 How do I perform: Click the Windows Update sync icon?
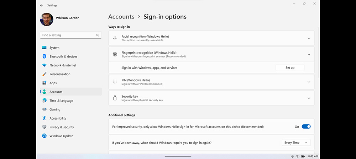click(x=44, y=136)
